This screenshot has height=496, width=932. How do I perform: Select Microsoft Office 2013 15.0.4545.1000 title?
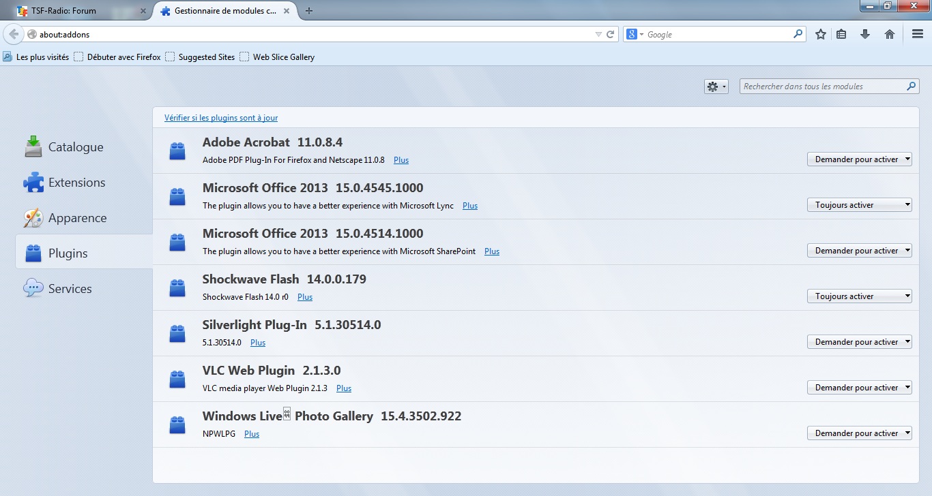tap(313, 188)
